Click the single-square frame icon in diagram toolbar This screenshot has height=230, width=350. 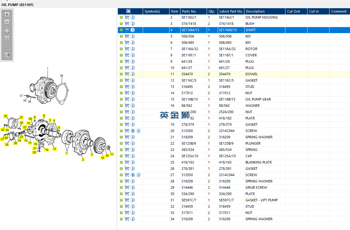[x=7, y=38]
